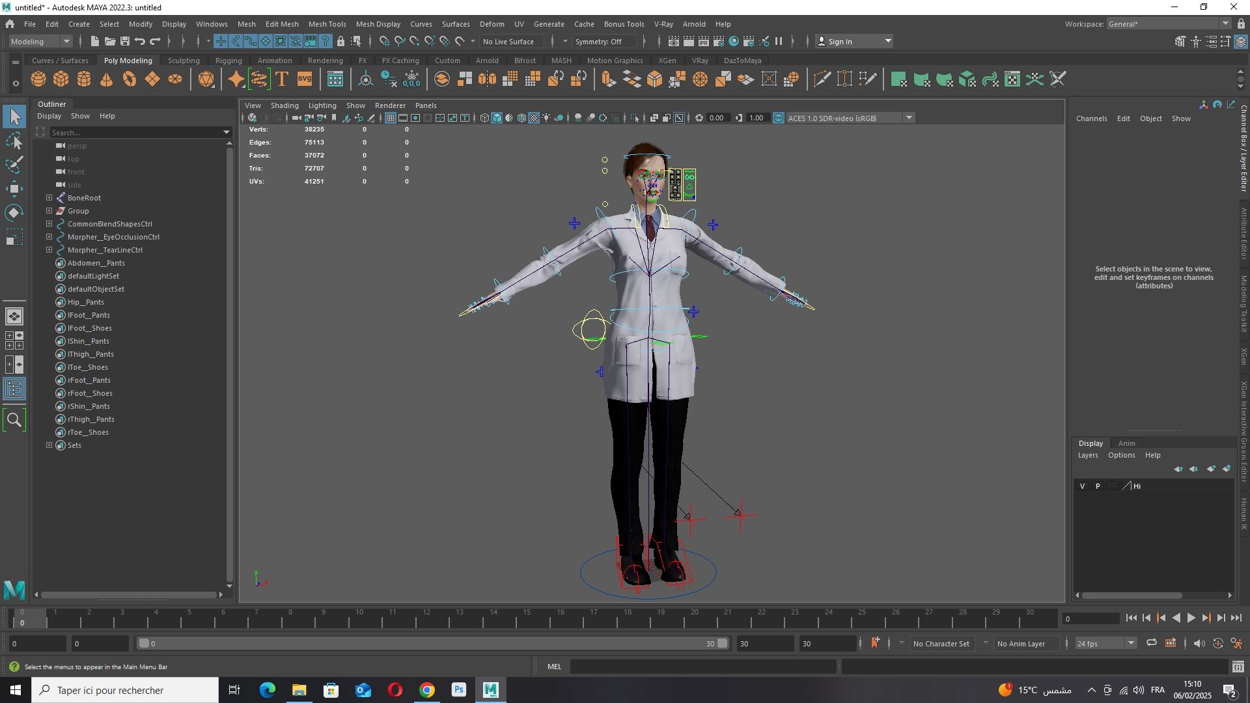
Task: Activate the Move tool in toolbox
Action: click(x=14, y=189)
